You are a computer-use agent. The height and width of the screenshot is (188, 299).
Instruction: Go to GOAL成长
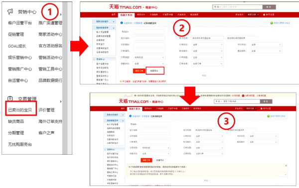17,46
